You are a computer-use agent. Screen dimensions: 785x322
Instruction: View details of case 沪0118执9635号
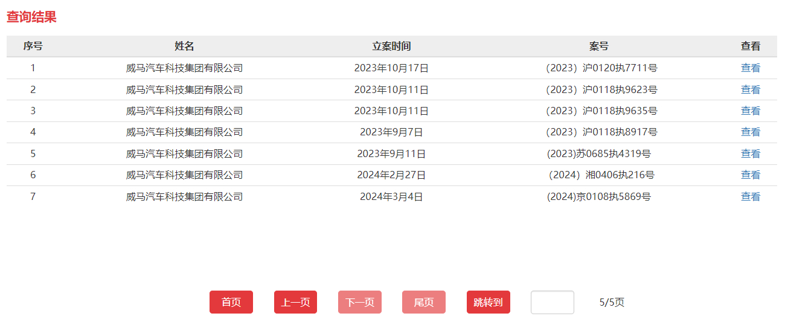[x=750, y=111]
